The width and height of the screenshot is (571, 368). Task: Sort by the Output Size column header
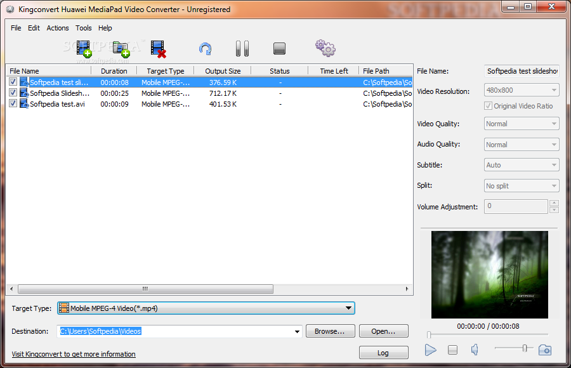223,71
